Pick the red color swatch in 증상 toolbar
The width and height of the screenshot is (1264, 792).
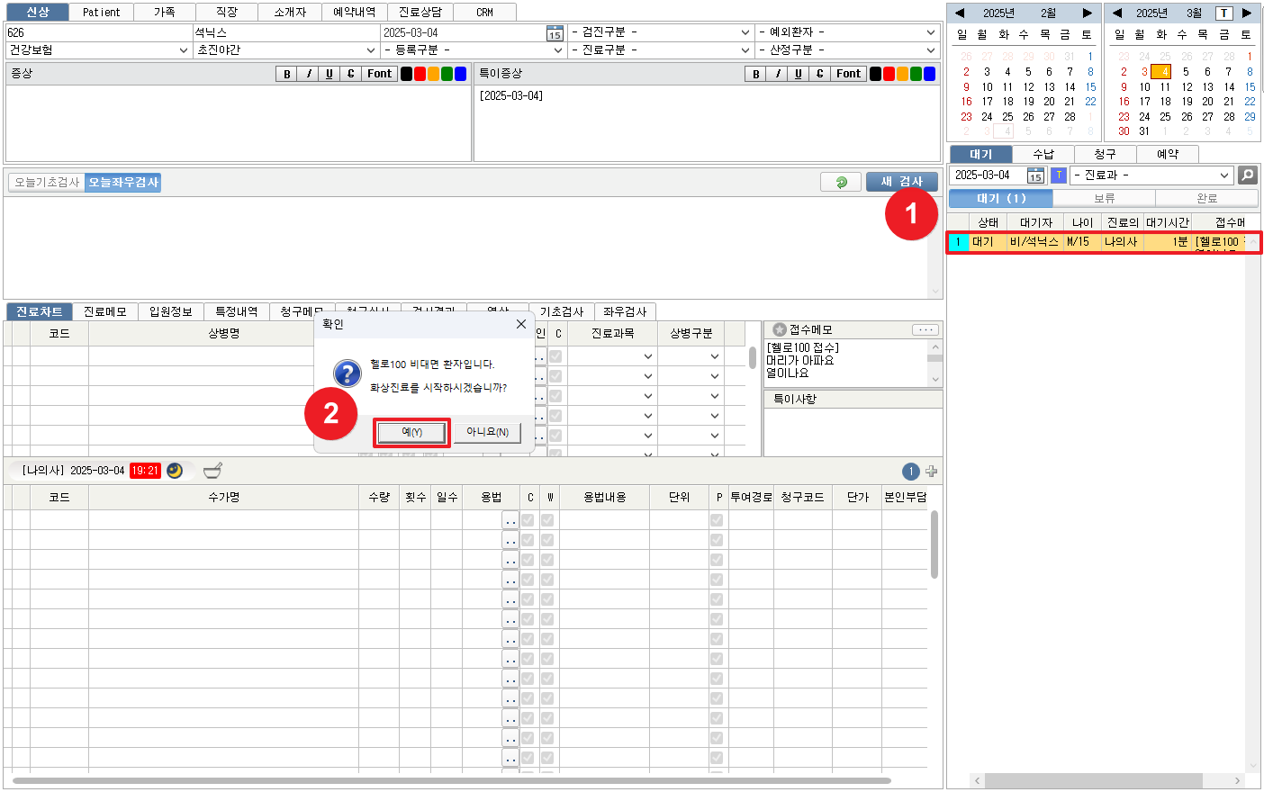[420, 74]
